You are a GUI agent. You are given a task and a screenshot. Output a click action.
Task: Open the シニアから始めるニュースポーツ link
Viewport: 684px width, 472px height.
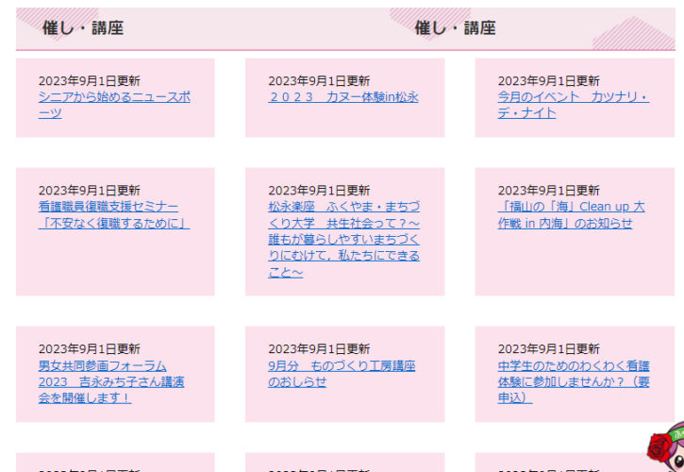pos(114,105)
